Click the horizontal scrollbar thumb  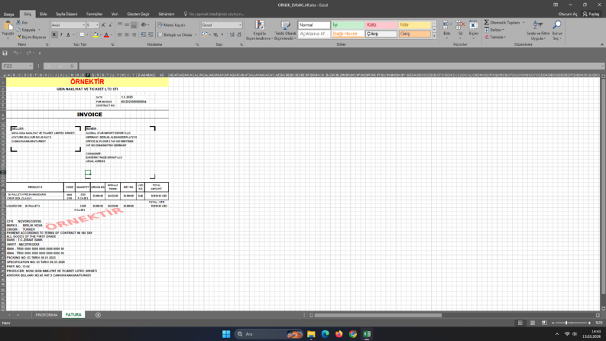click(x=378, y=315)
